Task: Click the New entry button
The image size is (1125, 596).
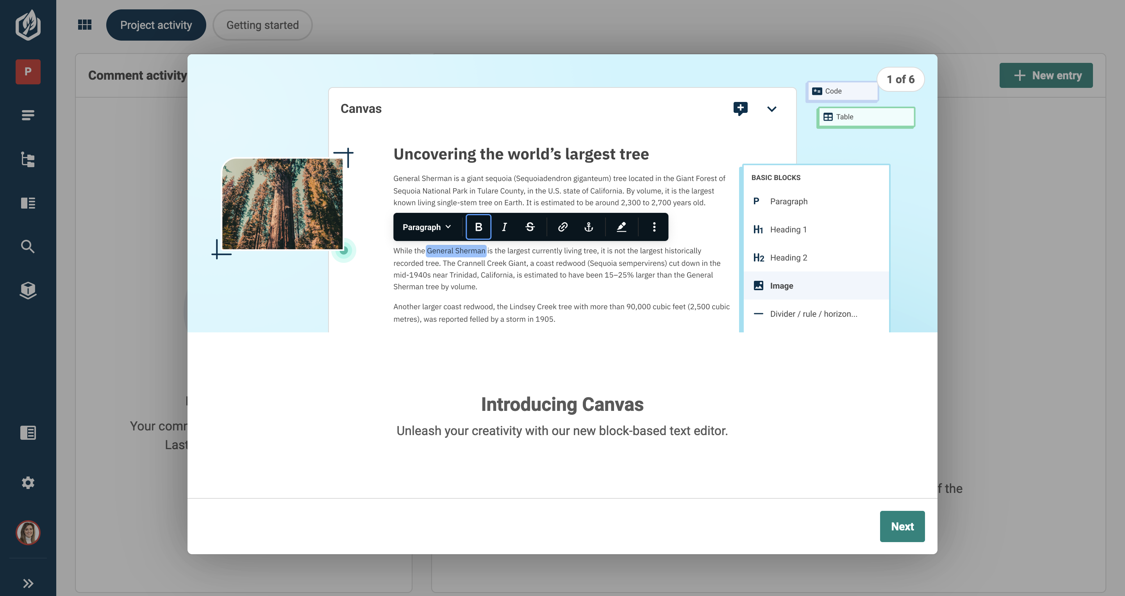Action: [1046, 75]
